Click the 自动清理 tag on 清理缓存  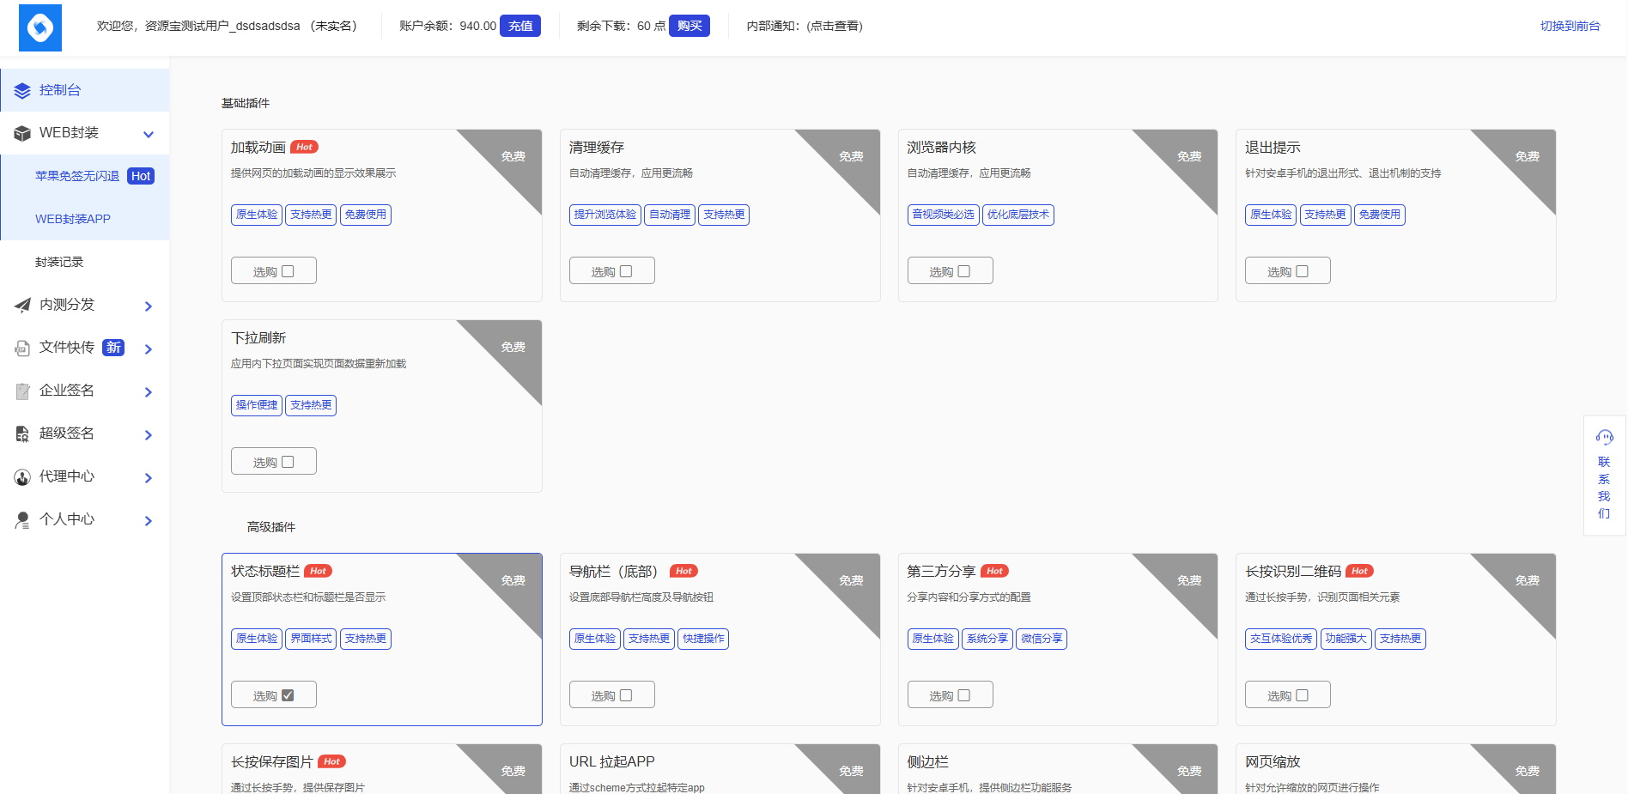coord(670,215)
